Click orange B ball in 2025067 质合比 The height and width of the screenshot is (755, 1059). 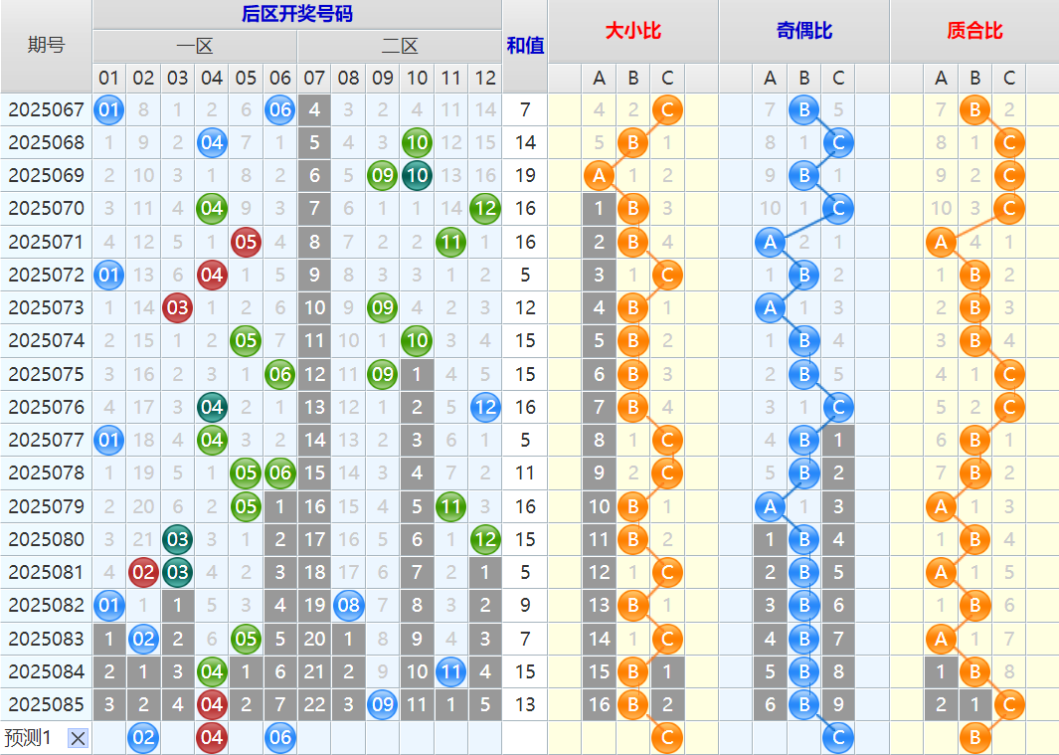[x=974, y=109]
